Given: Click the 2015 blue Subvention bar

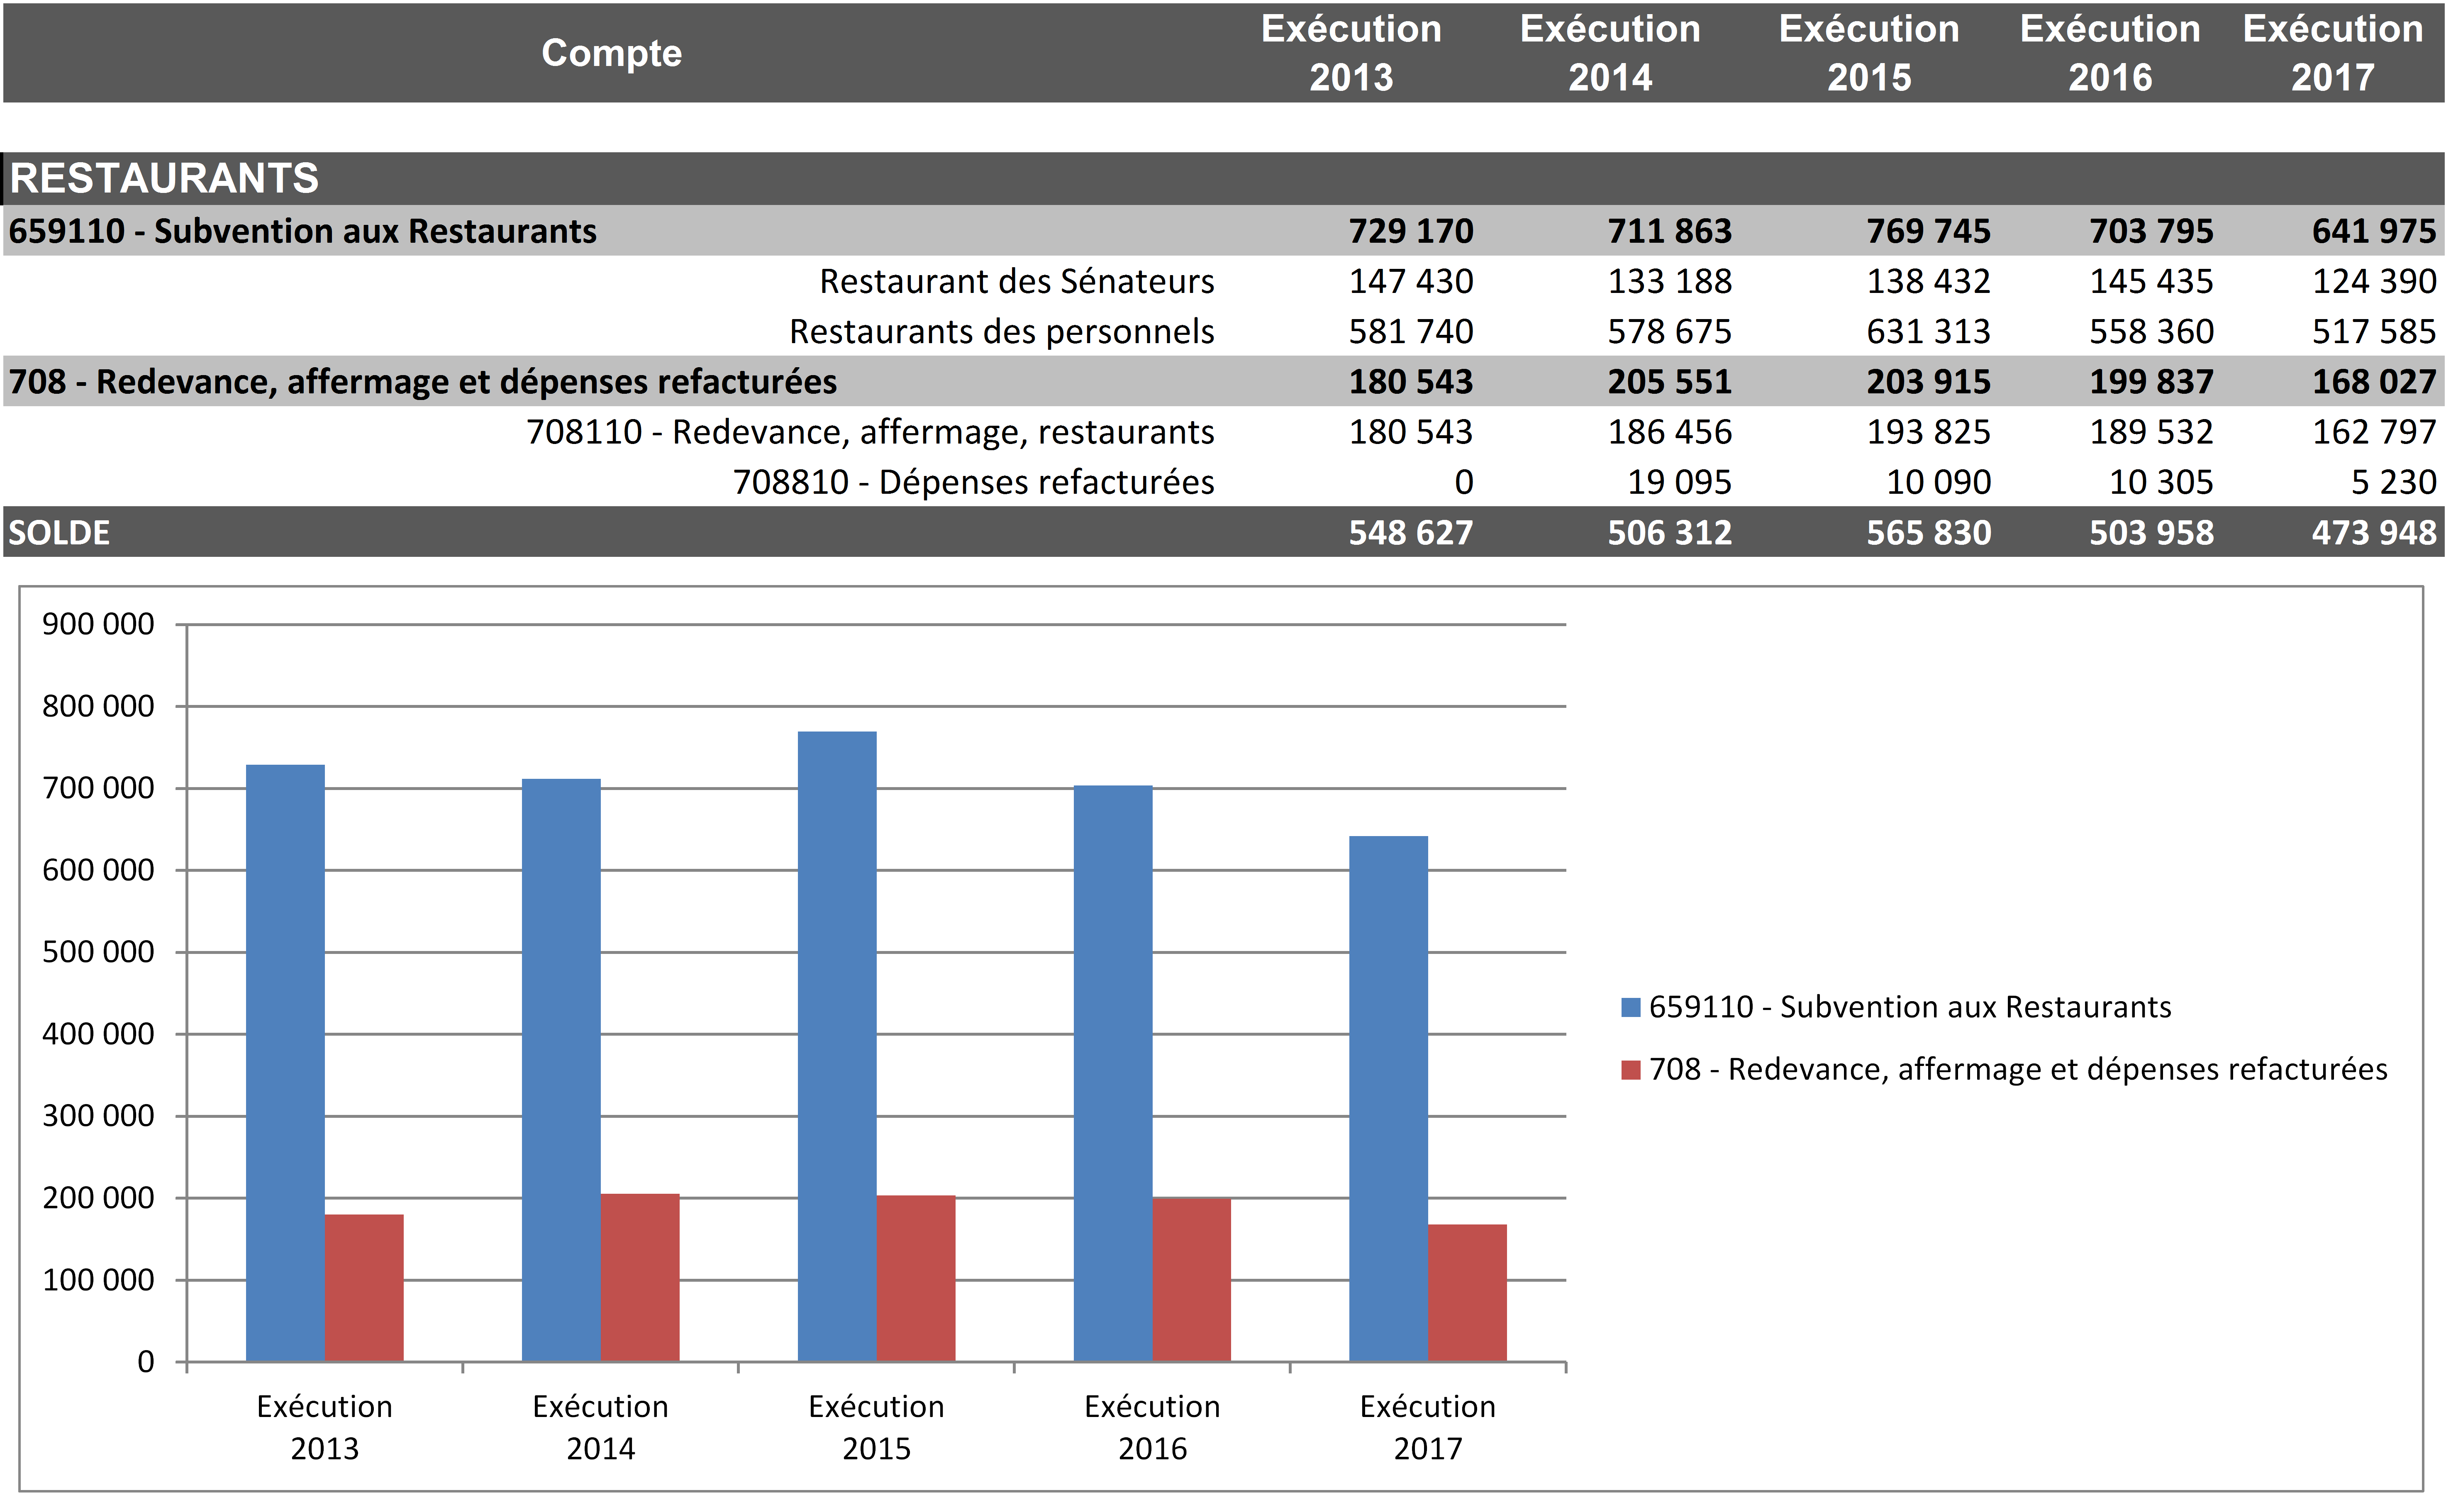Looking at the screenshot, I should (x=836, y=1045).
